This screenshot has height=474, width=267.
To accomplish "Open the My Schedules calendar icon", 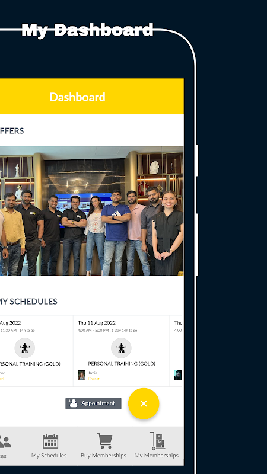I will pyautogui.click(x=50, y=441).
